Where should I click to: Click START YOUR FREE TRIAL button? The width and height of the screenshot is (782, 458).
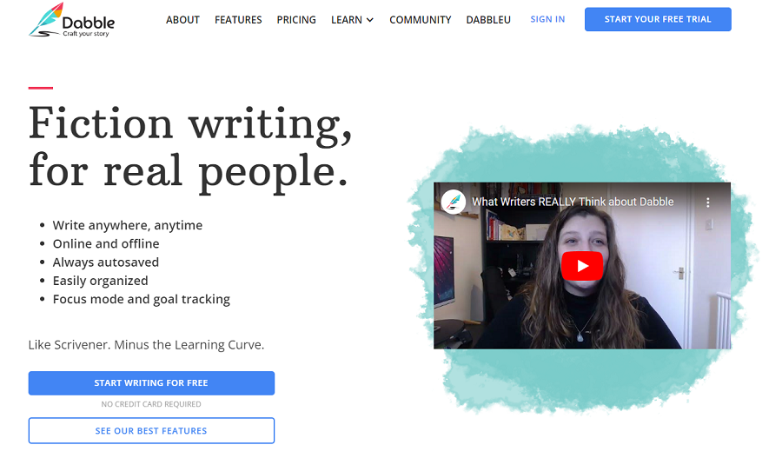point(658,19)
